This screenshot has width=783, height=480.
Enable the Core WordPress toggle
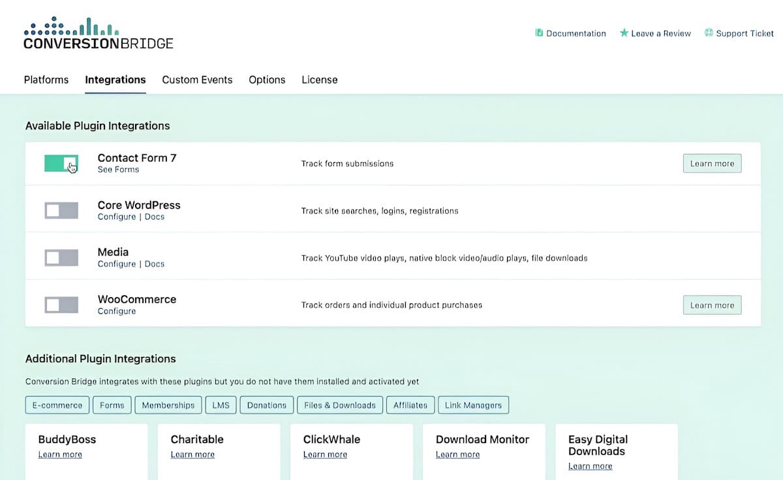coord(61,210)
